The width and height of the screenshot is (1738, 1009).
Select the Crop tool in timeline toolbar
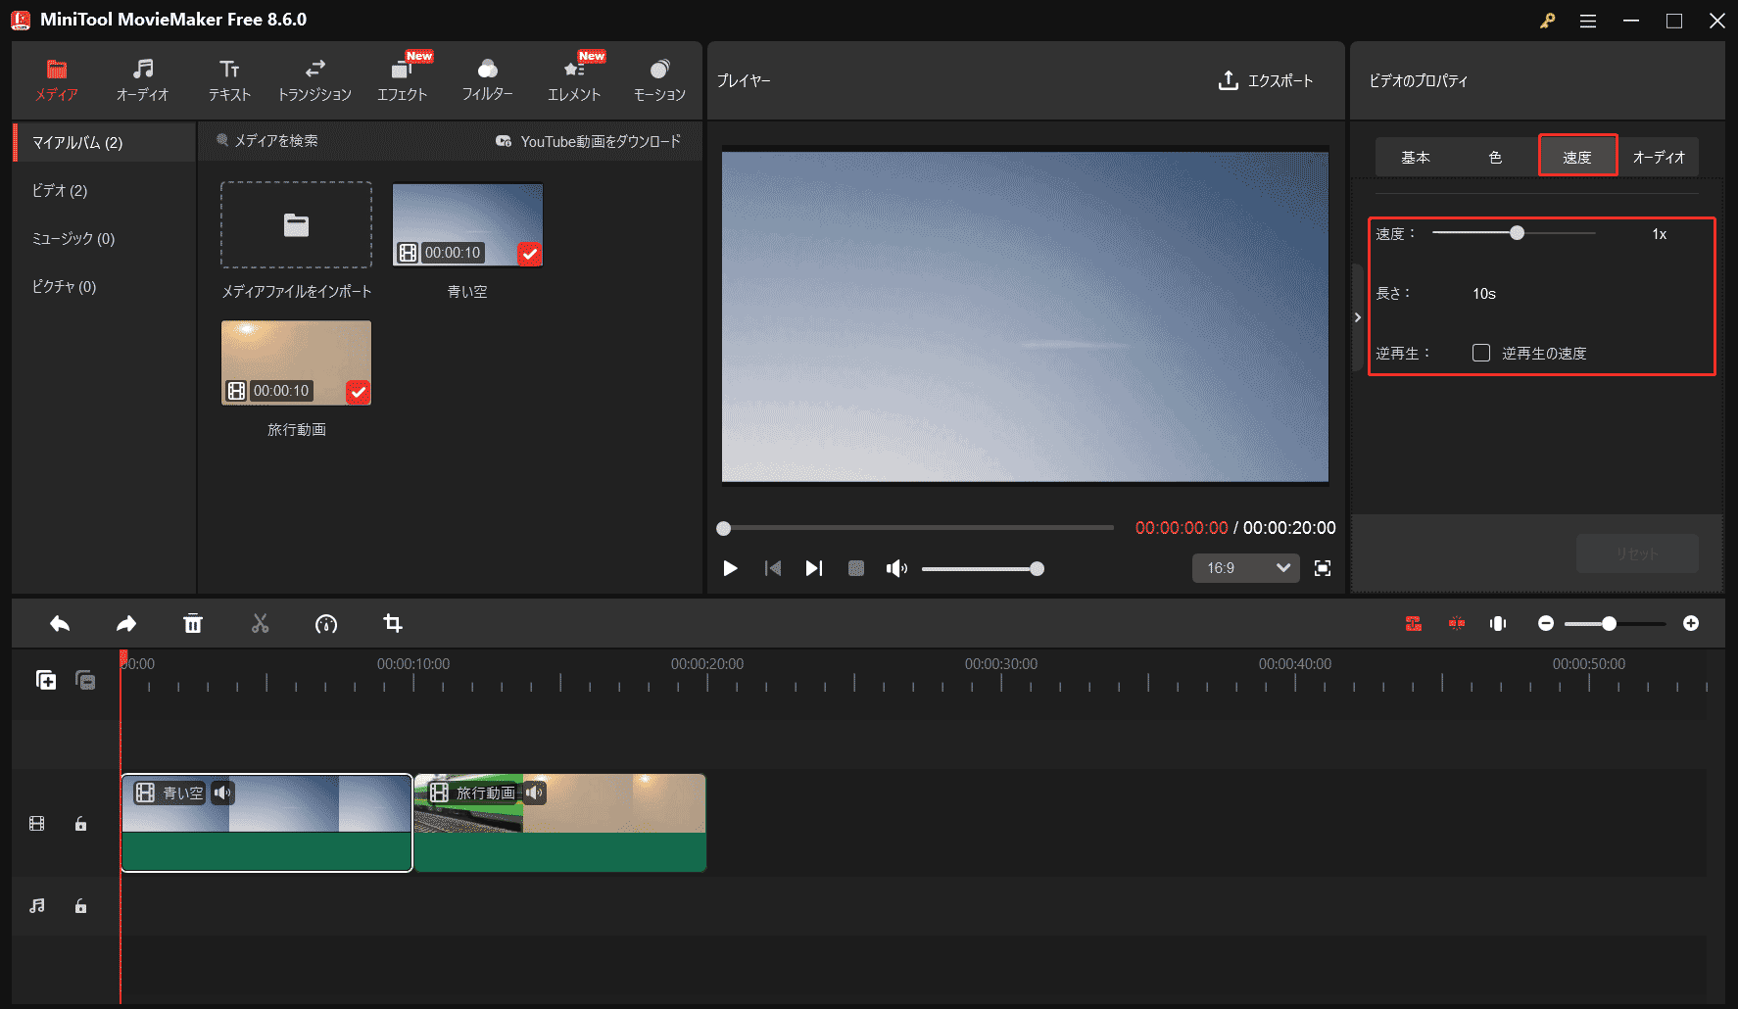(x=393, y=623)
